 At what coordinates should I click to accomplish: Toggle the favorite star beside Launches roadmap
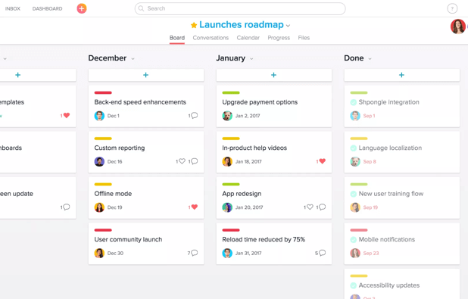[194, 25]
